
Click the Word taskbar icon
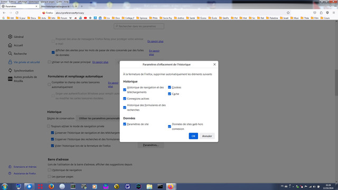127,186
